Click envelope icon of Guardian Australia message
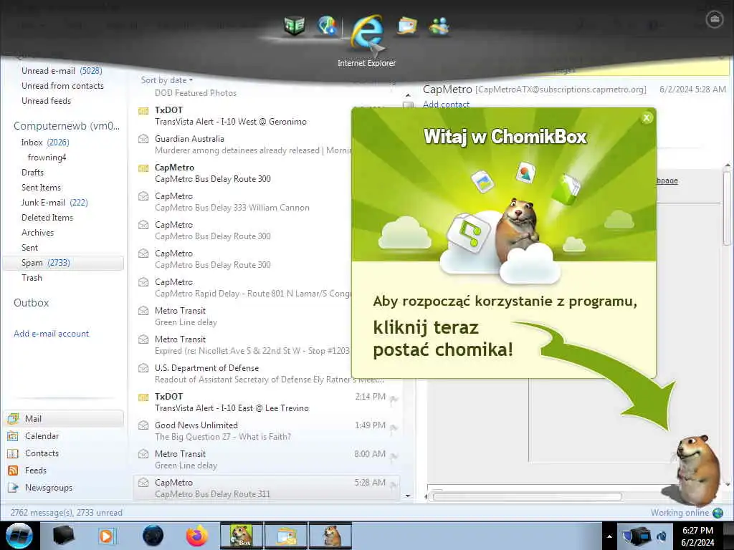Image resolution: width=734 pixels, height=550 pixels. 143,139
